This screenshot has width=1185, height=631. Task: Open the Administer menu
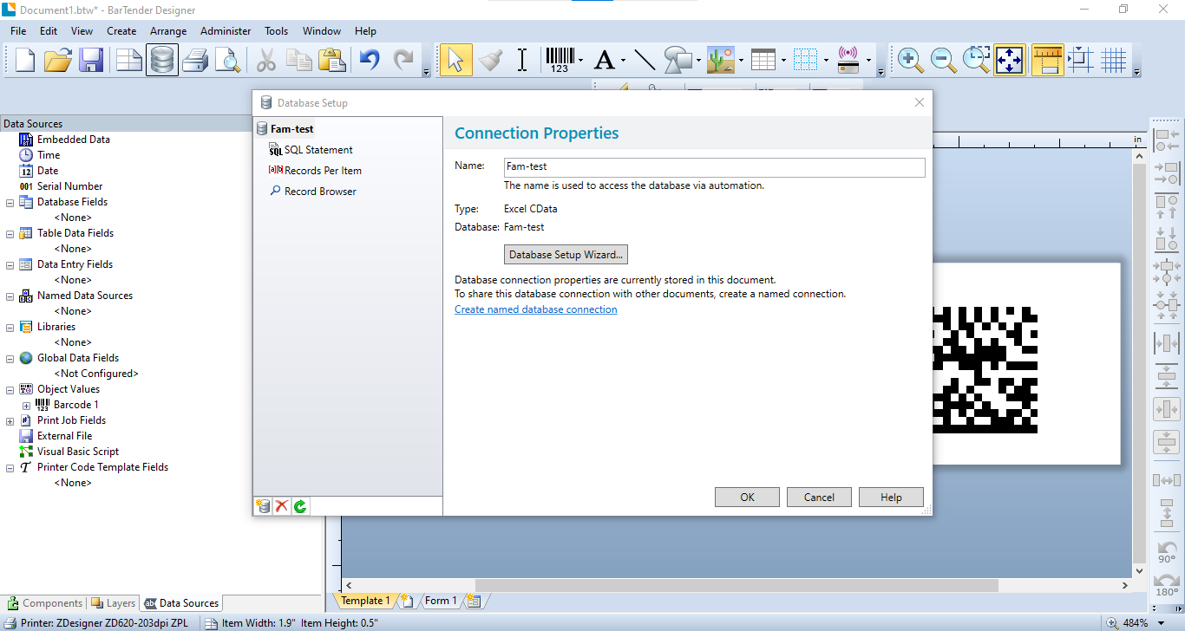(226, 31)
